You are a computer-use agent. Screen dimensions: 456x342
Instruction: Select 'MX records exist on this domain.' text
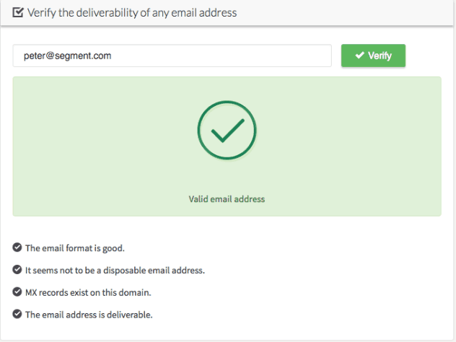pyautogui.click(x=88, y=292)
